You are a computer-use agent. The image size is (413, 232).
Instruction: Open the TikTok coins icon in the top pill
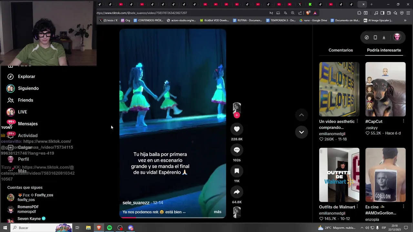pos(367,37)
